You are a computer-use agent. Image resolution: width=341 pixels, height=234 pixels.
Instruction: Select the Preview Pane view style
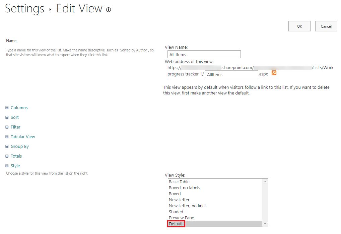pos(181,218)
